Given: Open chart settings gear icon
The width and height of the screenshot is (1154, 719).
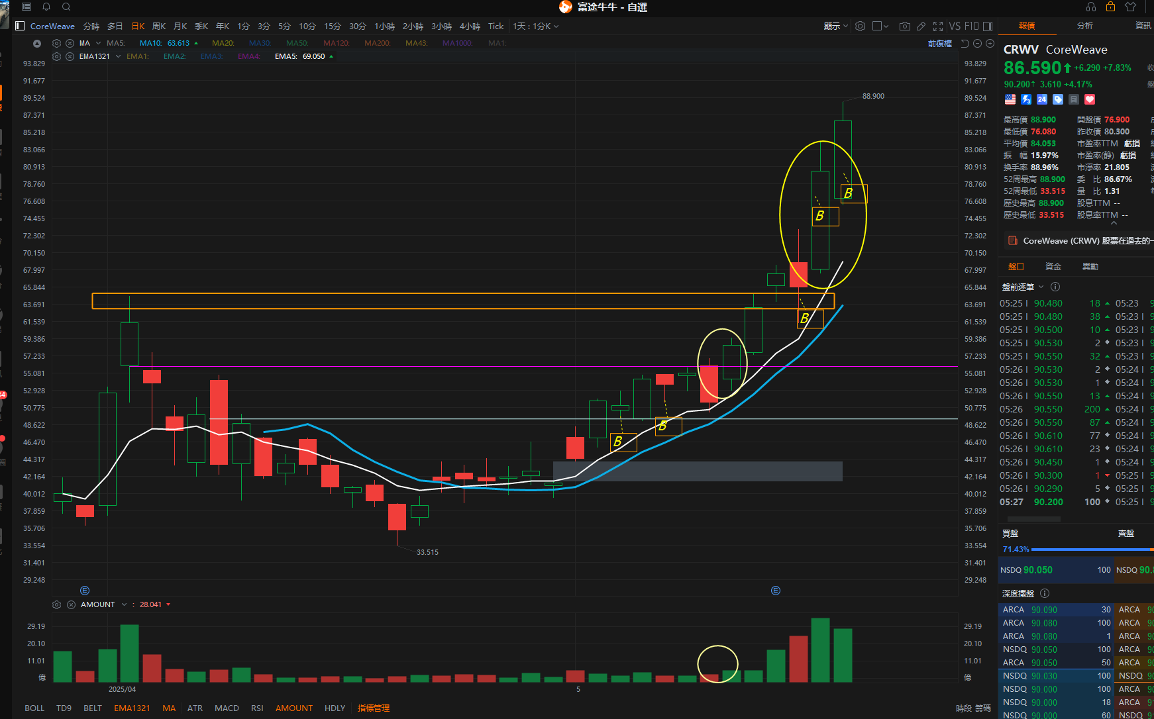Looking at the screenshot, I should (860, 26).
